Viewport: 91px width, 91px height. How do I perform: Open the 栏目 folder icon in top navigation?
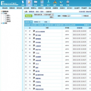click(36, 2)
